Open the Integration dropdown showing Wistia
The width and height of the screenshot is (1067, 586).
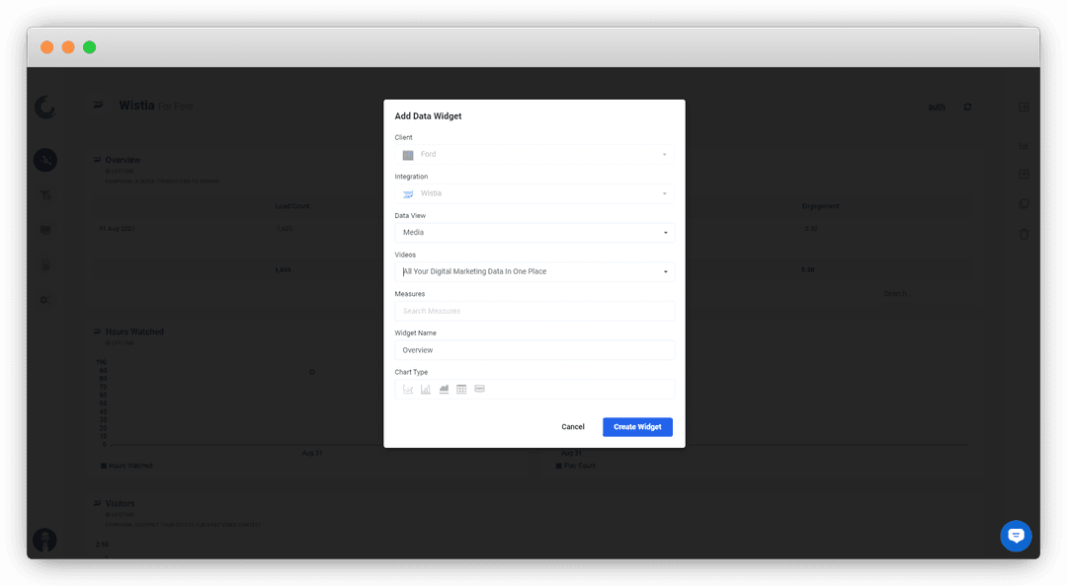pyautogui.click(x=534, y=193)
